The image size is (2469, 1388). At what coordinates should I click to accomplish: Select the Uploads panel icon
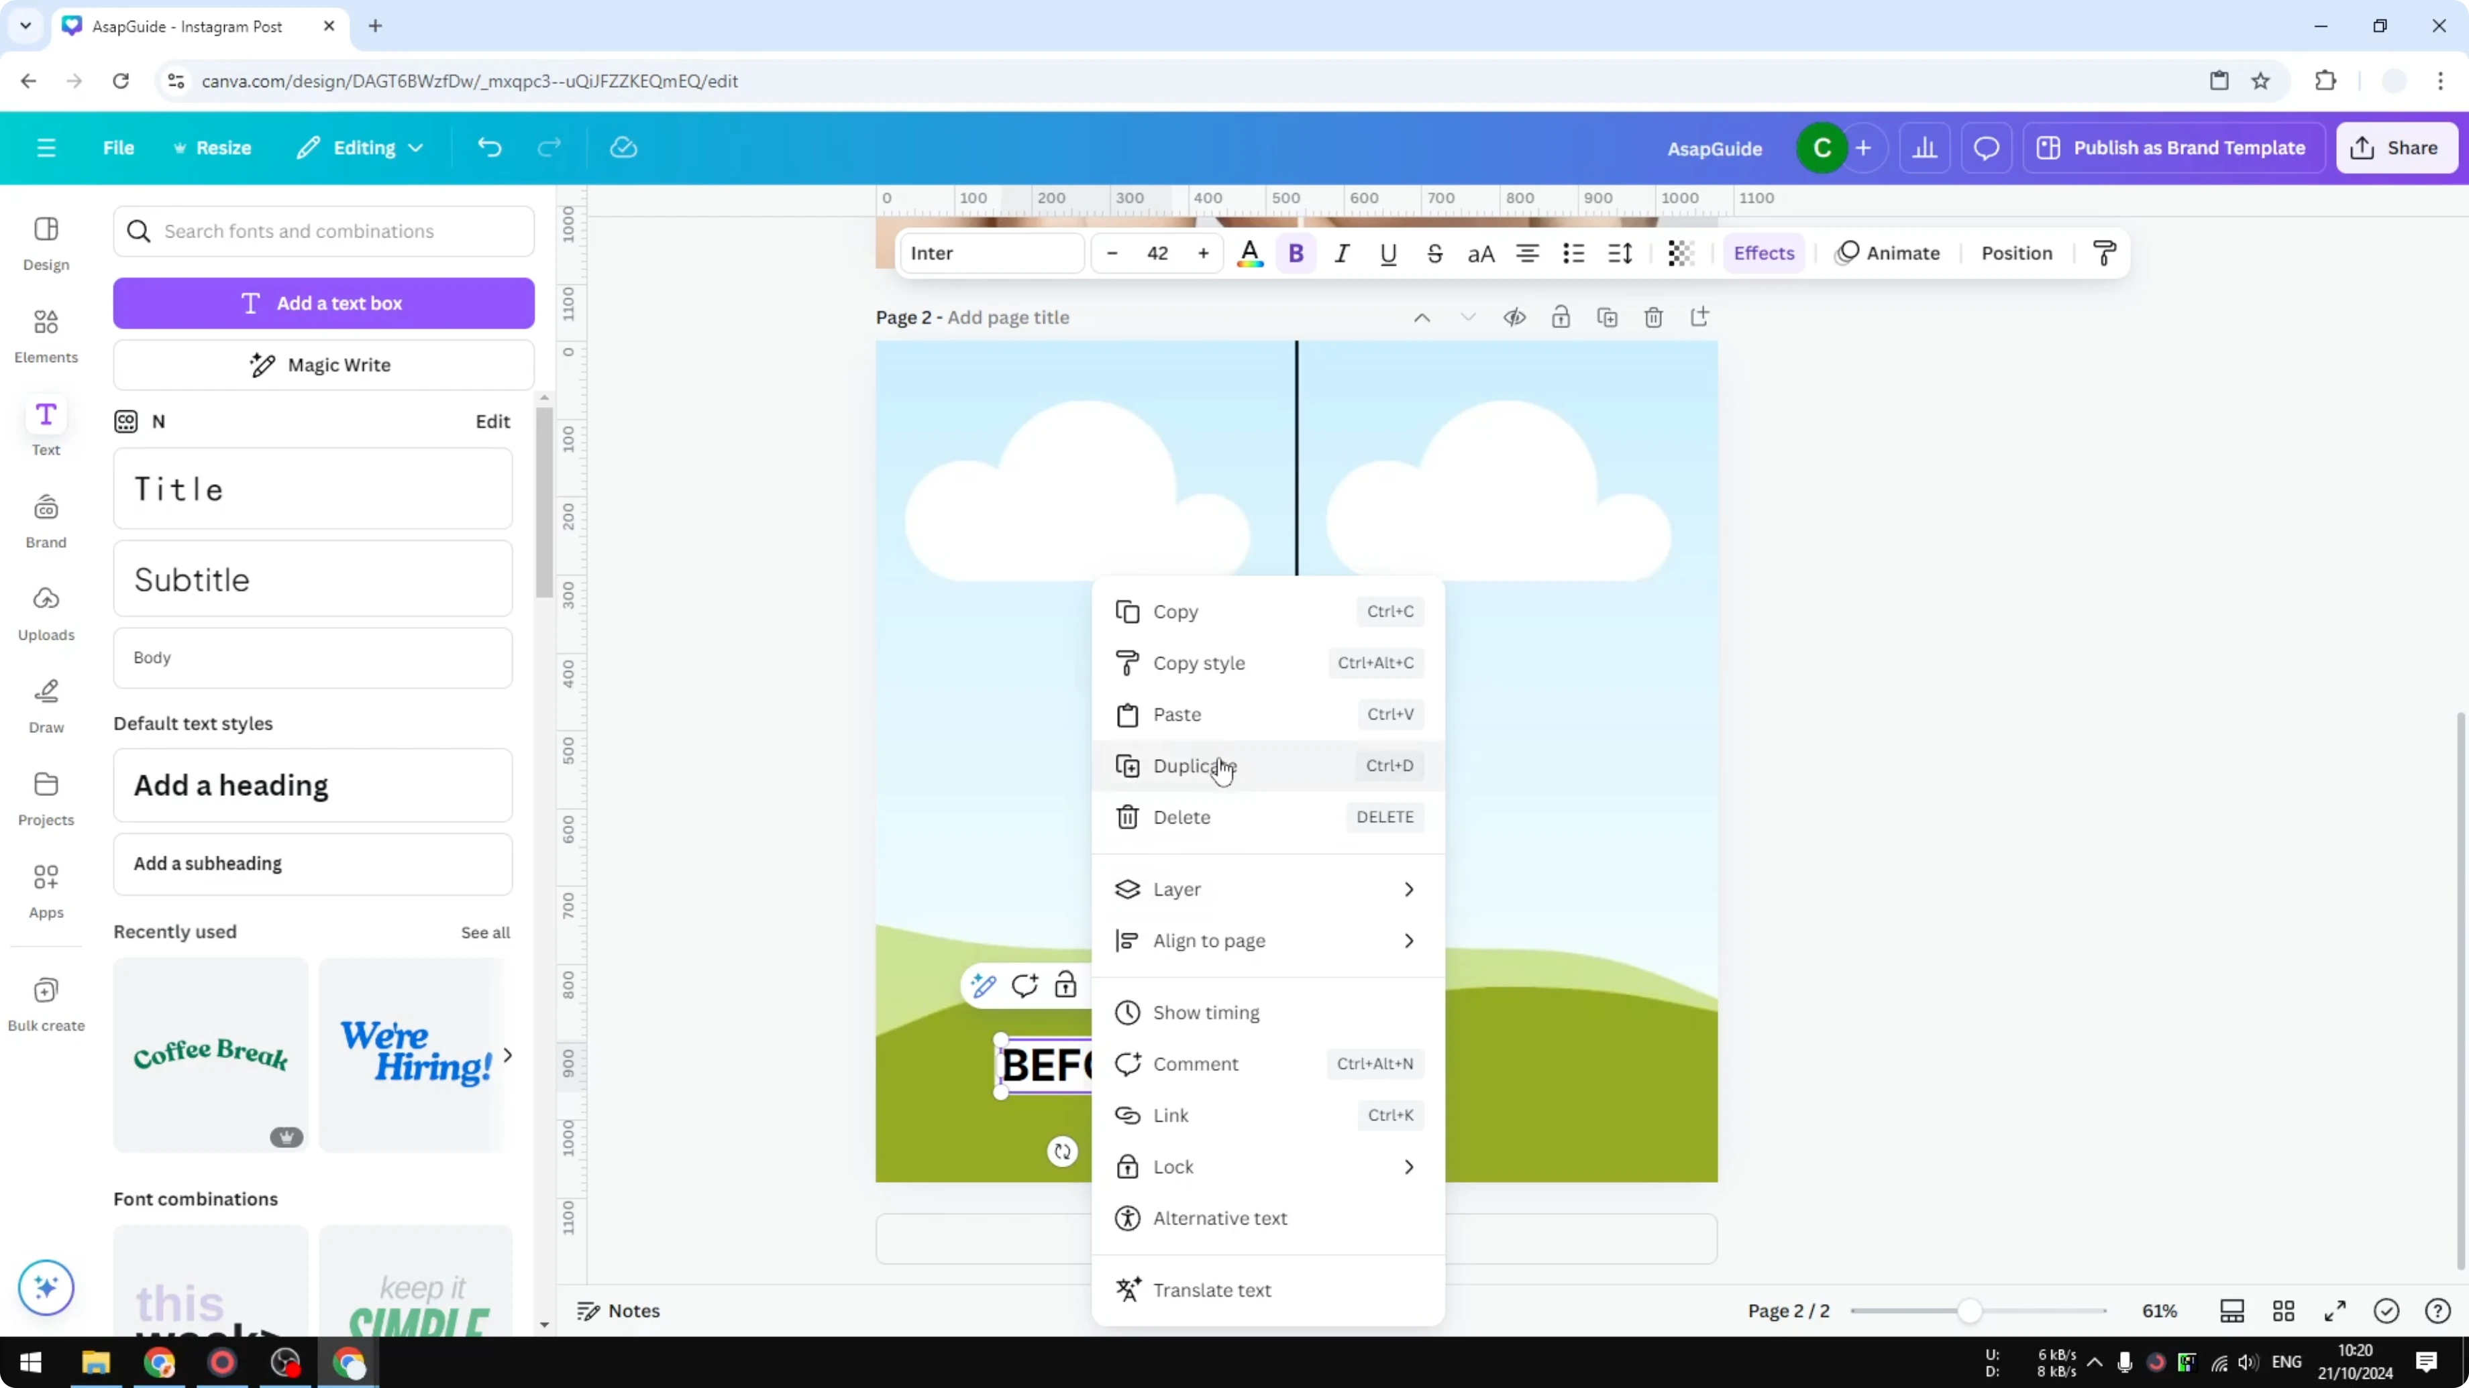click(x=45, y=611)
